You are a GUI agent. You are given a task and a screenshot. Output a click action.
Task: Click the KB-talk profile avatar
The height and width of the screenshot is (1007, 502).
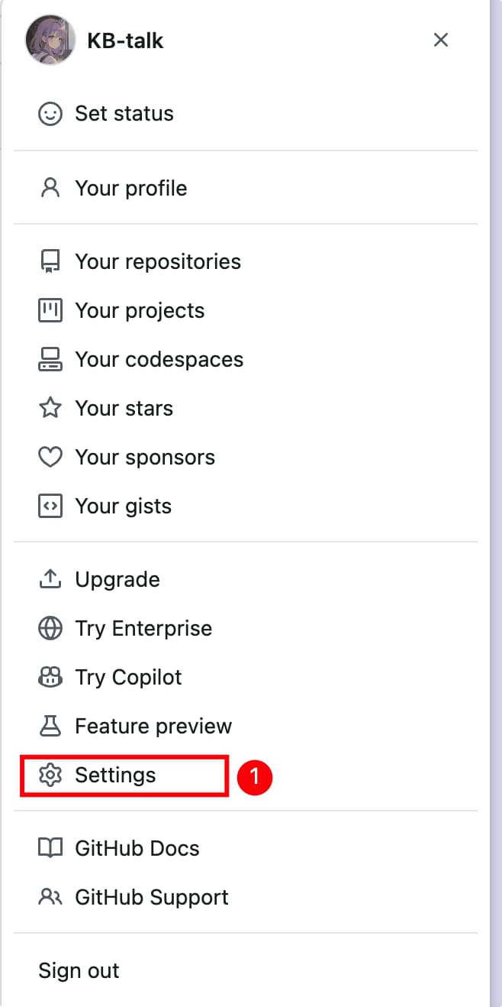pyautogui.click(x=50, y=40)
